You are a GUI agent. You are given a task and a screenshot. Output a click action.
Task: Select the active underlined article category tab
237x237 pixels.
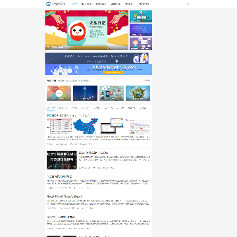tap(51, 108)
